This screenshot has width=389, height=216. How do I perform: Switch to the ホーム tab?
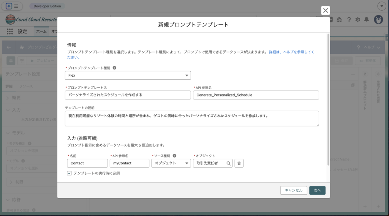click(x=41, y=32)
